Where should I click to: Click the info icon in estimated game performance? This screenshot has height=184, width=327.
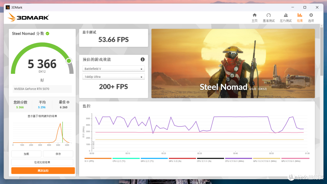point(143,59)
